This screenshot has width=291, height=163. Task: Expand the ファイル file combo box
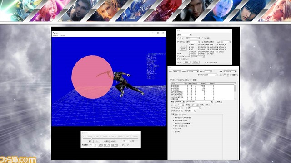coord(192,72)
